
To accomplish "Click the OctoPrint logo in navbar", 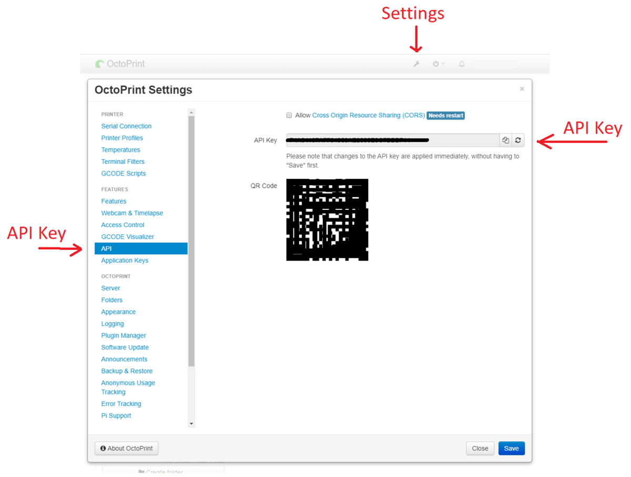I will pyautogui.click(x=120, y=64).
